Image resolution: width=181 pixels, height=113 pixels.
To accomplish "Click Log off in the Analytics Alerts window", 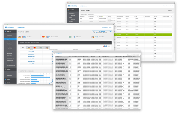I will click(x=110, y=27).
